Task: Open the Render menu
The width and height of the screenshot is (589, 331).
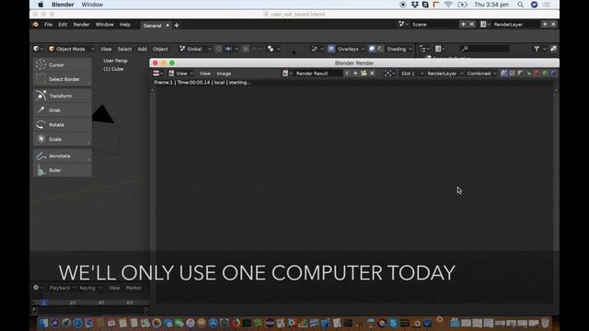Action: pyautogui.click(x=81, y=25)
